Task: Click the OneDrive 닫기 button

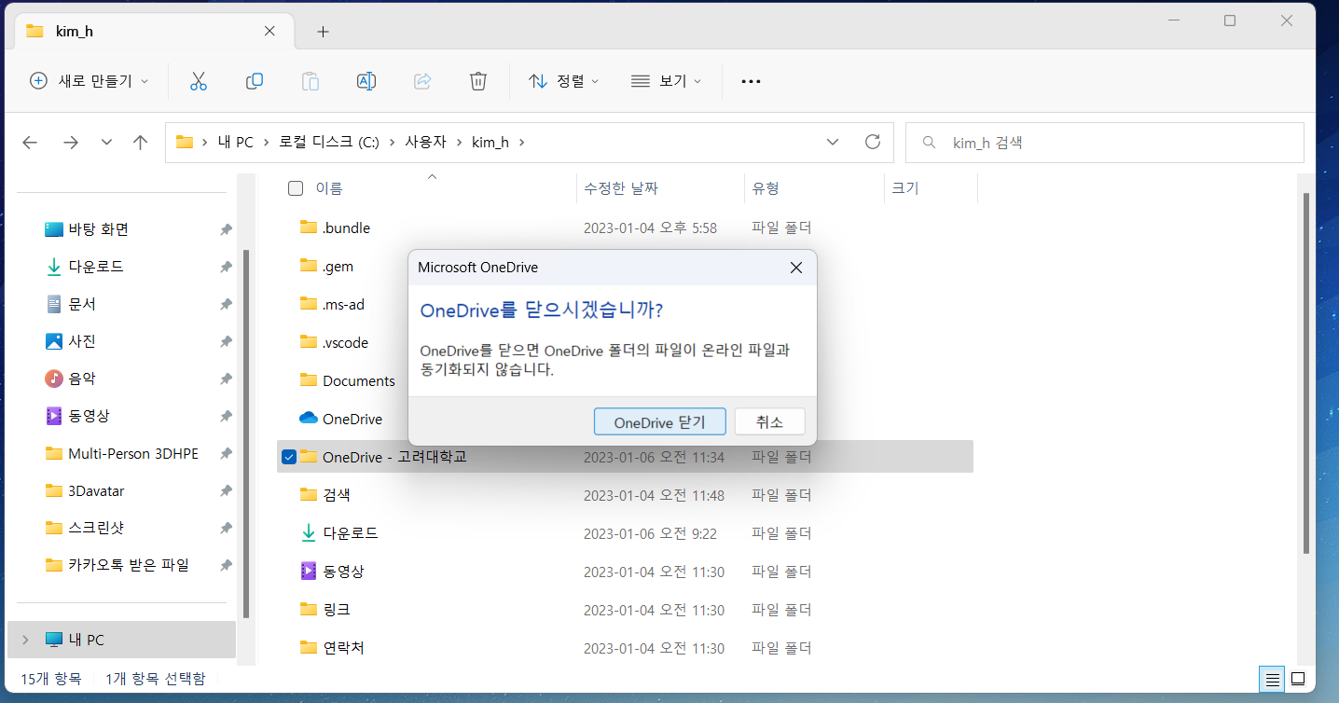Action: tap(658, 421)
